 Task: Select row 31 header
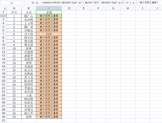[3, 120]
